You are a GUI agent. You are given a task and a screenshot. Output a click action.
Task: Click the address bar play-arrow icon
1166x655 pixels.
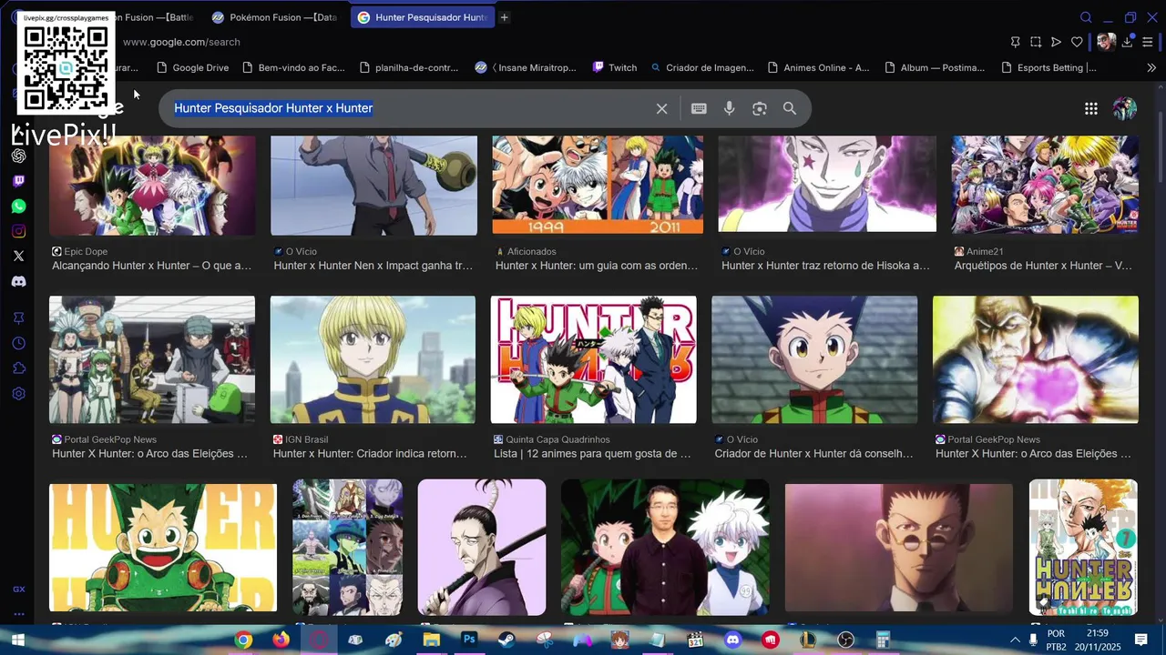coord(1056,42)
